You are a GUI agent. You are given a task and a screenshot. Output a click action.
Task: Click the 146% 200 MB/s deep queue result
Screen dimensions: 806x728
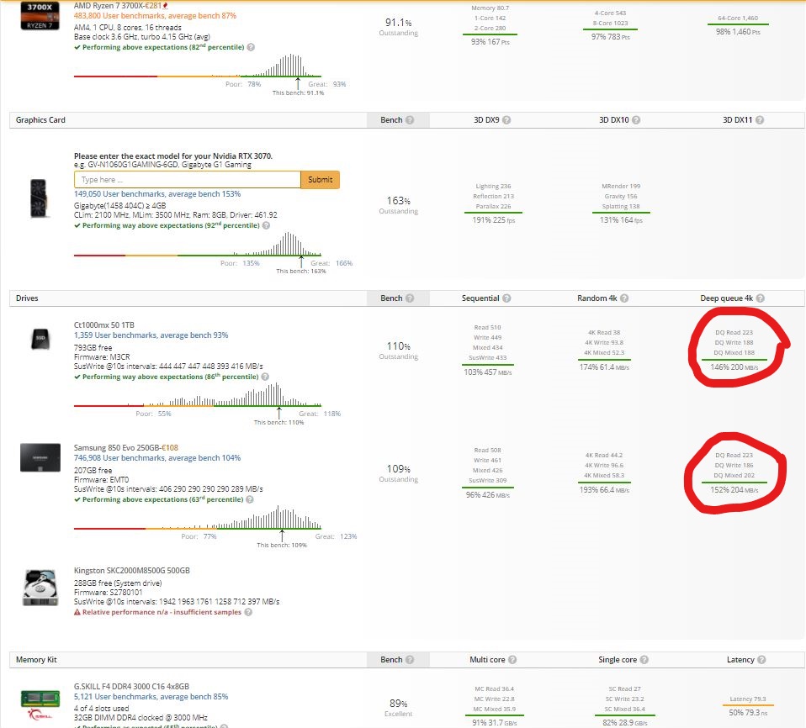coord(734,367)
